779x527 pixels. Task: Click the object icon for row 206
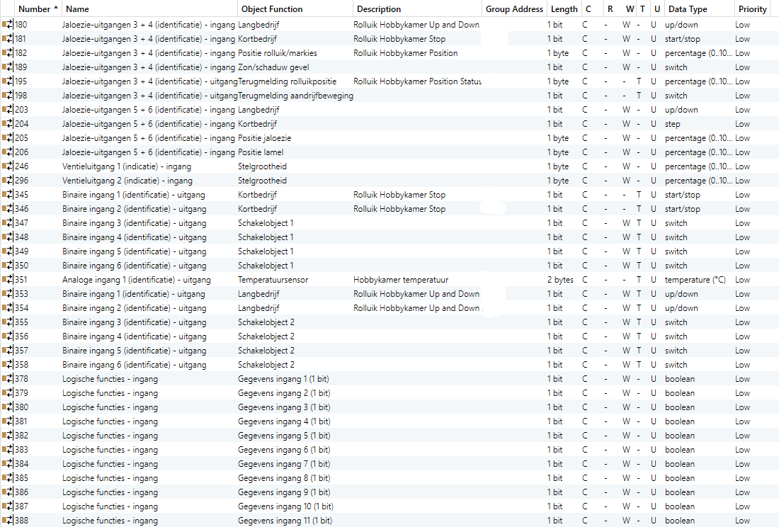click(8, 152)
